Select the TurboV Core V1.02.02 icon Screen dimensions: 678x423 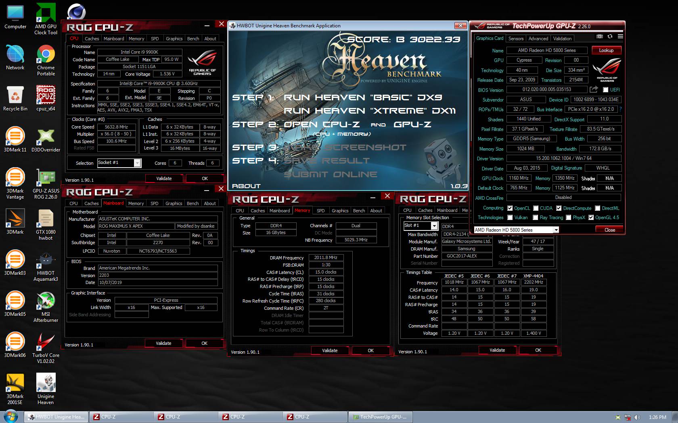click(x=46, y=348)
